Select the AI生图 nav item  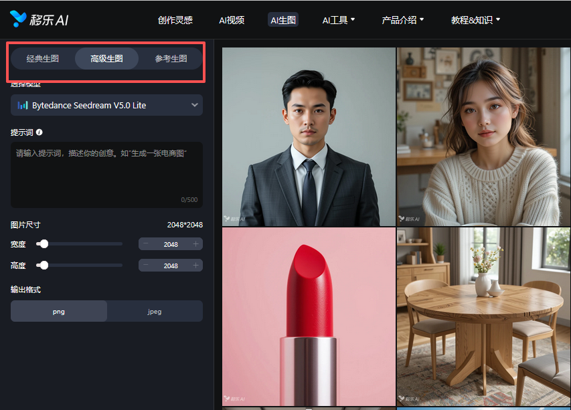(x=283, y=20)
